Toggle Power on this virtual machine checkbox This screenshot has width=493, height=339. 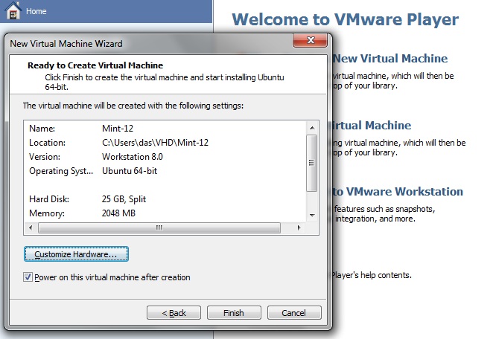pos(28,277)
